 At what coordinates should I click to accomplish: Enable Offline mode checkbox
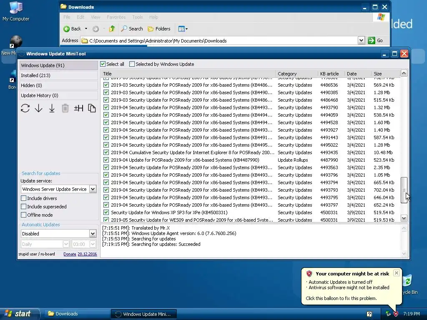[24, 215]
